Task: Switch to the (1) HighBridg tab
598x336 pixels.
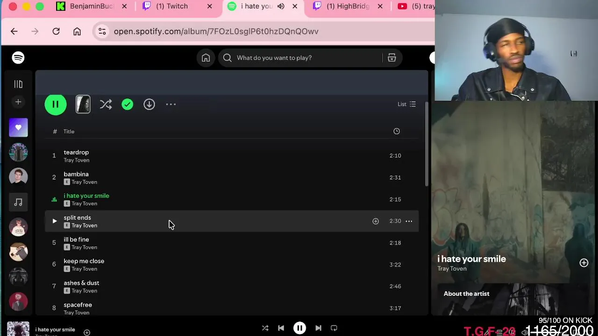Action: (x=349, y=6)
